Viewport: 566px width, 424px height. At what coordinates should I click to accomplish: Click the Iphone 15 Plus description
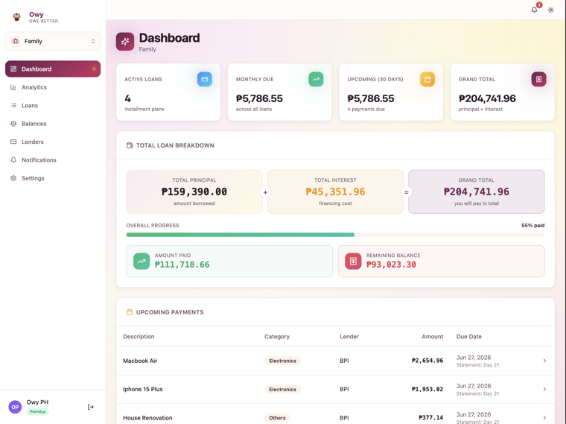[x=142, y=389]
